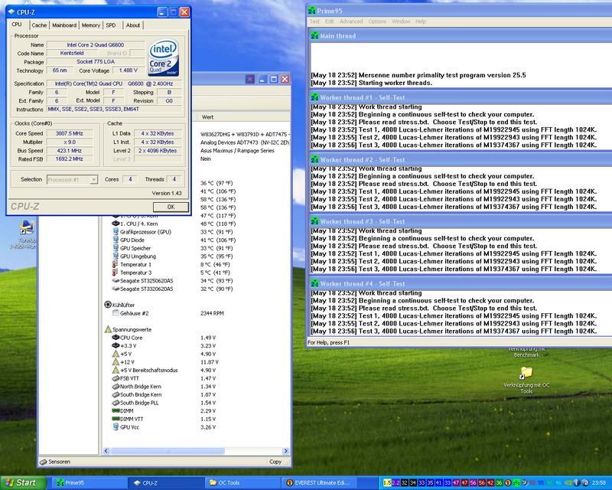
Task: Open the Memory tab in CPU-Z
Action: [91, 25]
